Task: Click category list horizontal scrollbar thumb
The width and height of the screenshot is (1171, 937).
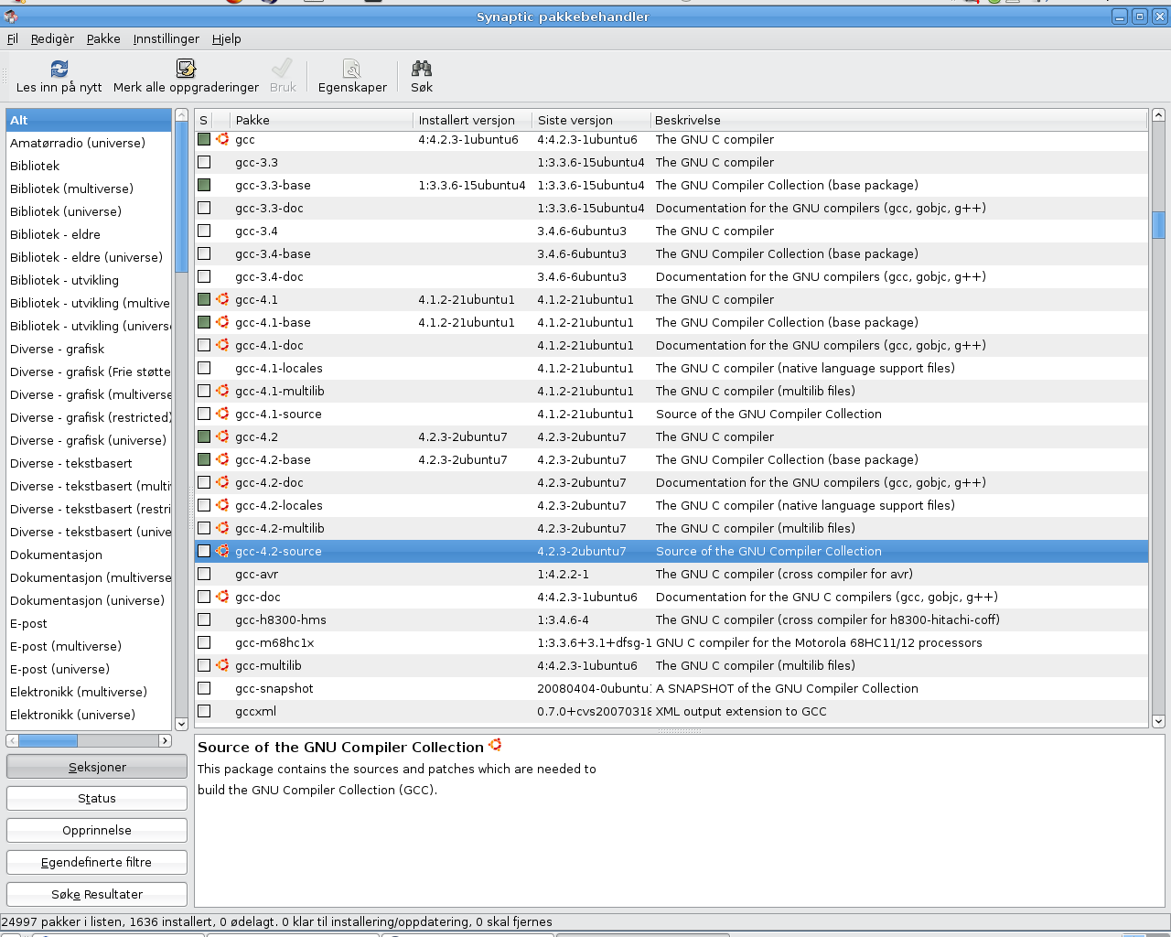Action: [48, 740]
